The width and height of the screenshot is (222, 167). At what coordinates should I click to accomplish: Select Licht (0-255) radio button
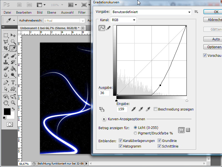[x=135, y=127]
